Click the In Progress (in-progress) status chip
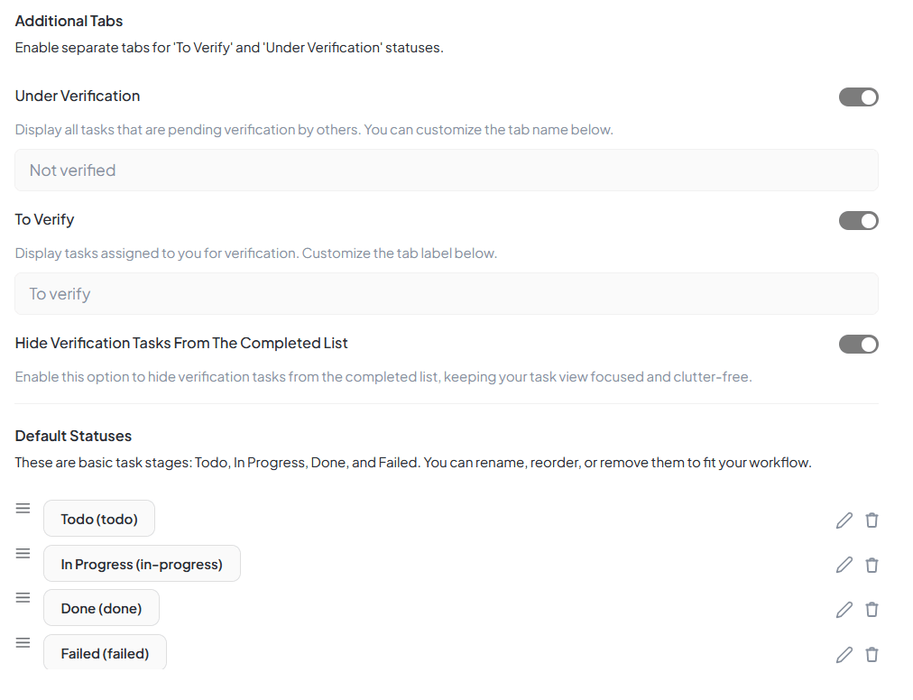Image resolution: width=913 pixels, height=700 pixels. click(142, 565)
